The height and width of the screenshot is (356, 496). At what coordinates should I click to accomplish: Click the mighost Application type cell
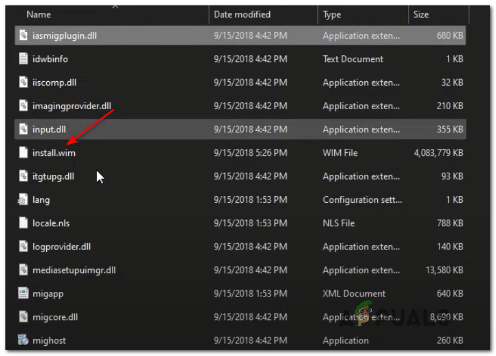(346, 340)
